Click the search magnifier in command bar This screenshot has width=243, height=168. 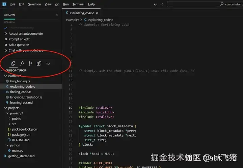222,4
